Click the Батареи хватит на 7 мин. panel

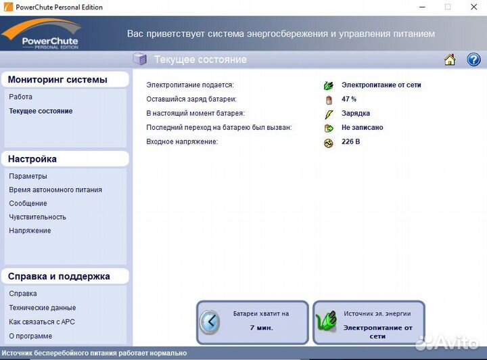(x=252, y=322)
